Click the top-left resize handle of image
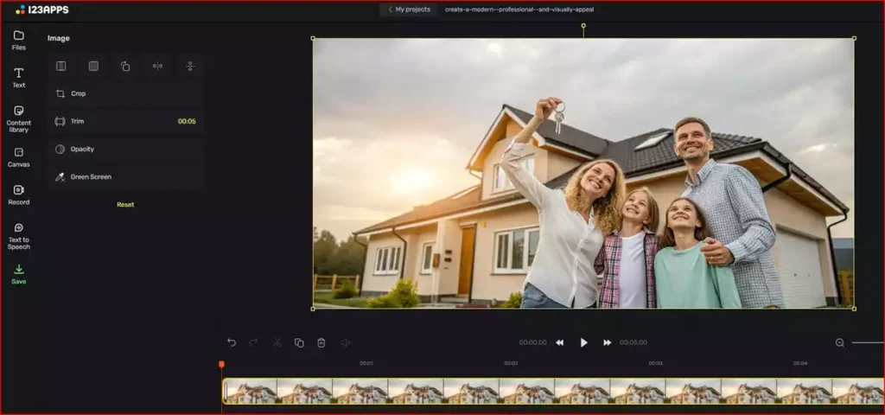885x415 pixels. pyautogui.click(x=313, y=38)
